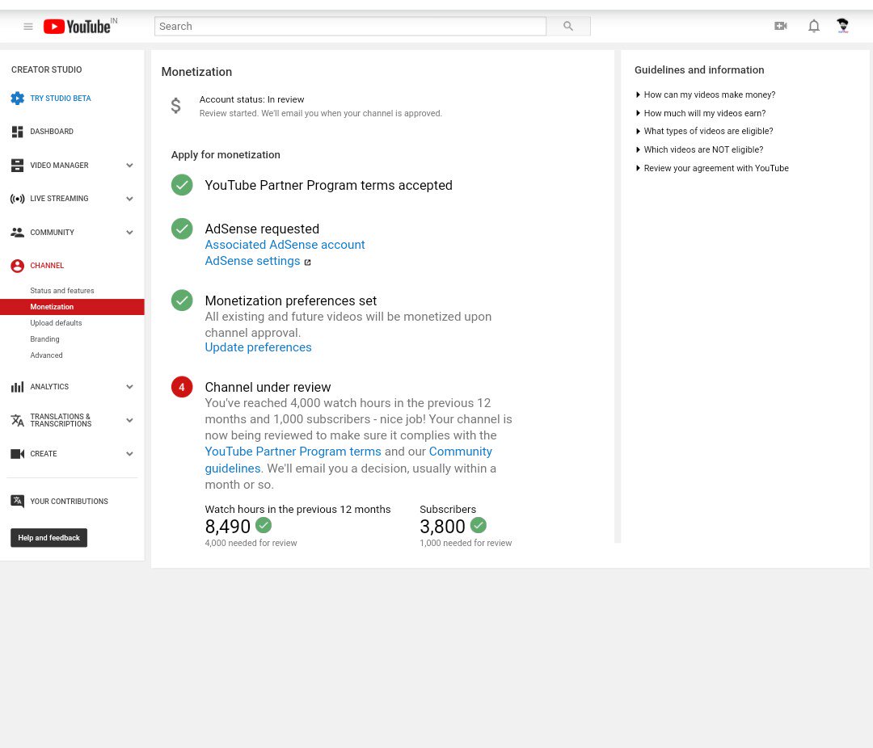Click Update preferences link

pos(258,347)
